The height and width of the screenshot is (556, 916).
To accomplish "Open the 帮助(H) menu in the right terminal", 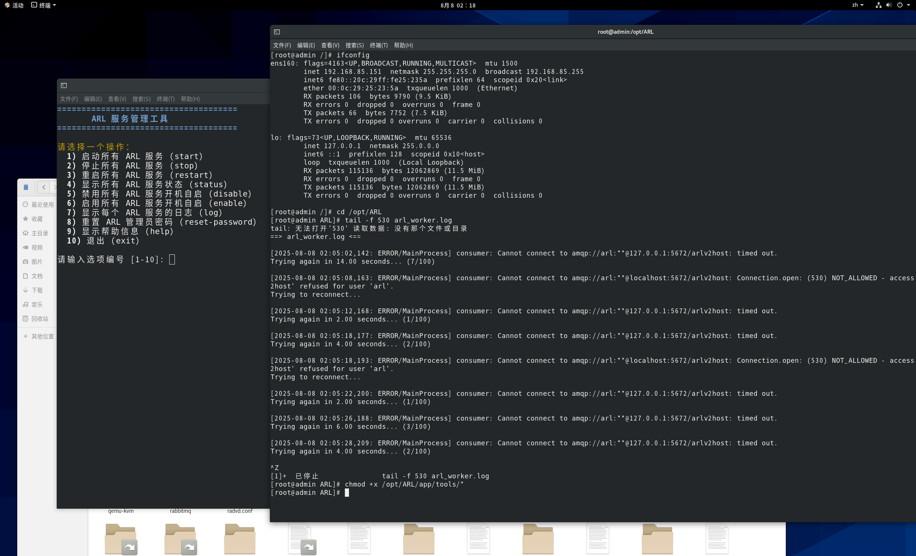I will [403, 45].
